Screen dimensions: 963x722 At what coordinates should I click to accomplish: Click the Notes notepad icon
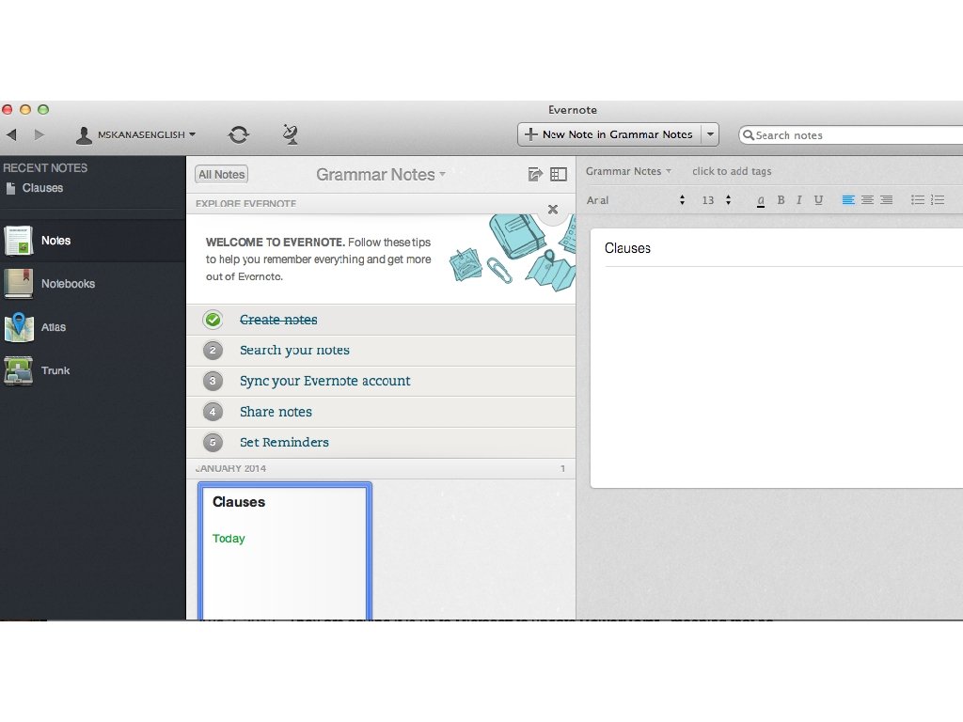[x=19, y=240]
